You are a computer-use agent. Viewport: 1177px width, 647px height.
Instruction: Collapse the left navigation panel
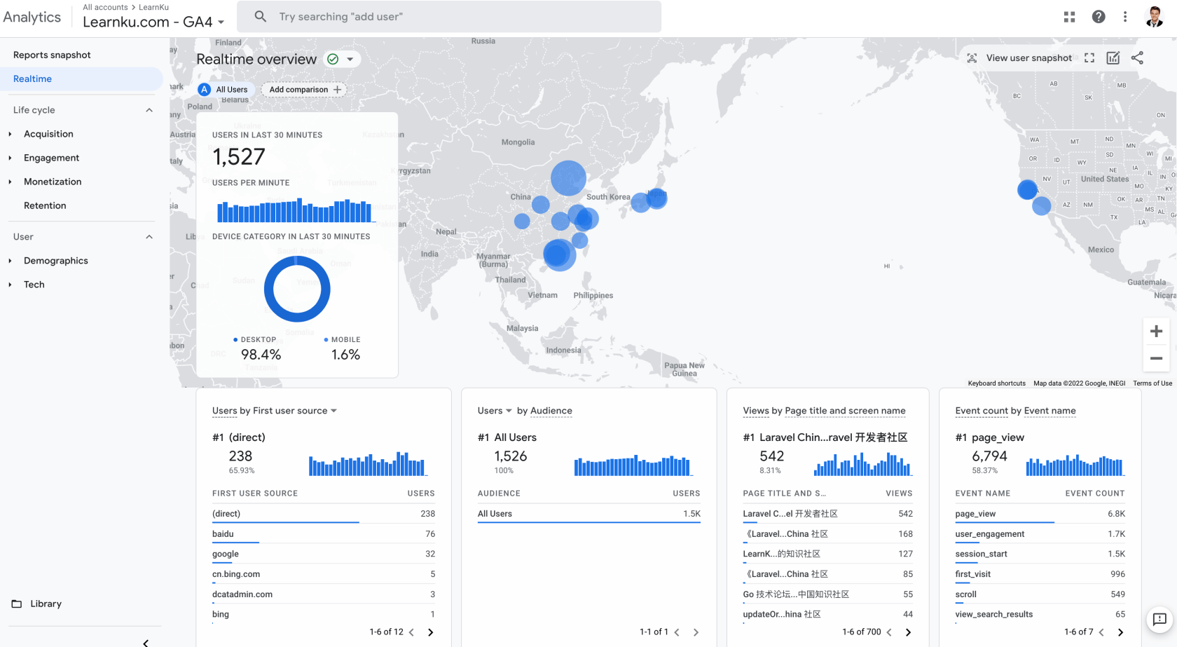pyautogui.click(x=146, y=642)
